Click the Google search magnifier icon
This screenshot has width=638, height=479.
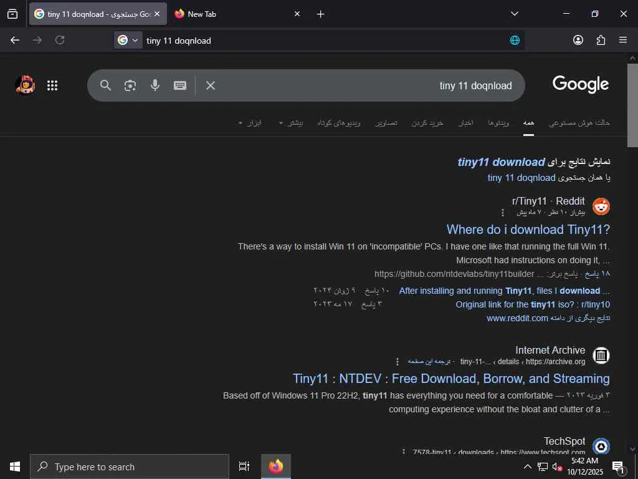[105, 85]
